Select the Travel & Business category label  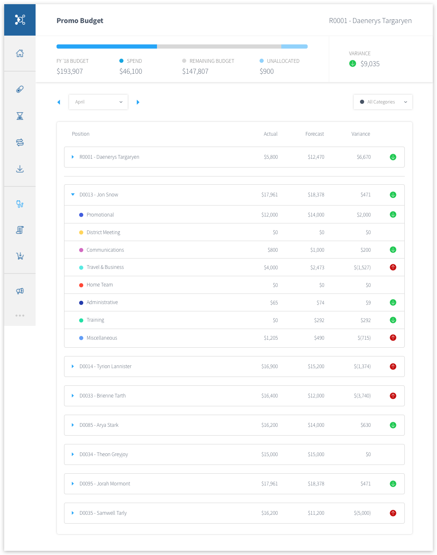pyautogui.click(x=105, y=267)
